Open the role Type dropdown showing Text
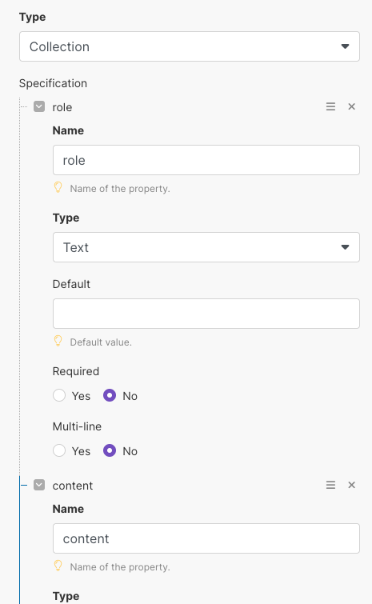372x604 pixels. [x=206, y=247]
